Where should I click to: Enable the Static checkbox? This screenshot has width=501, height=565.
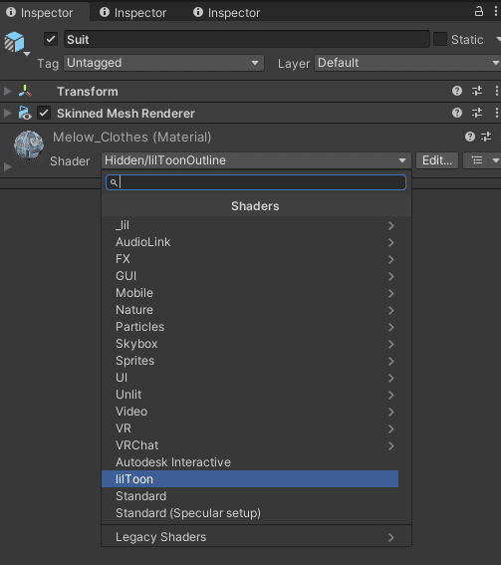pos(440,39)
